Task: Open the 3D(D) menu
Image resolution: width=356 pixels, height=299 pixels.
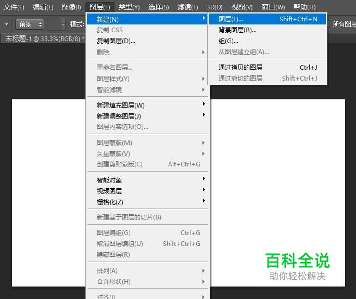Action: 214,7
